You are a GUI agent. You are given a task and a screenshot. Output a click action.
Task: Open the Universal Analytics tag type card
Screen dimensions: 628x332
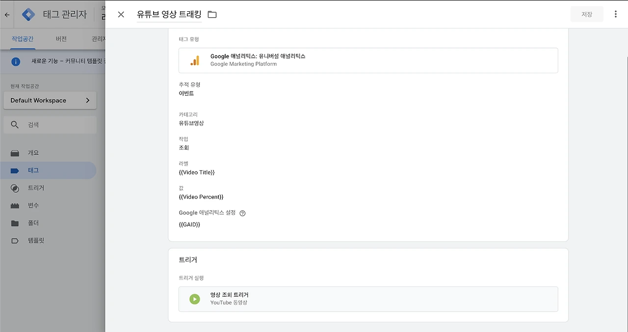368,60
